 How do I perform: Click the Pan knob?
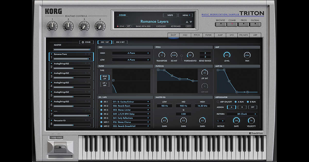[247, 55]
